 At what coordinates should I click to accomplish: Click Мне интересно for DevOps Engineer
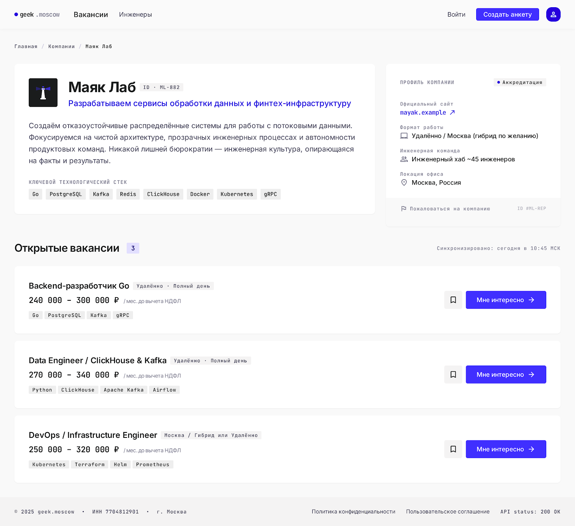pos(506,449)
